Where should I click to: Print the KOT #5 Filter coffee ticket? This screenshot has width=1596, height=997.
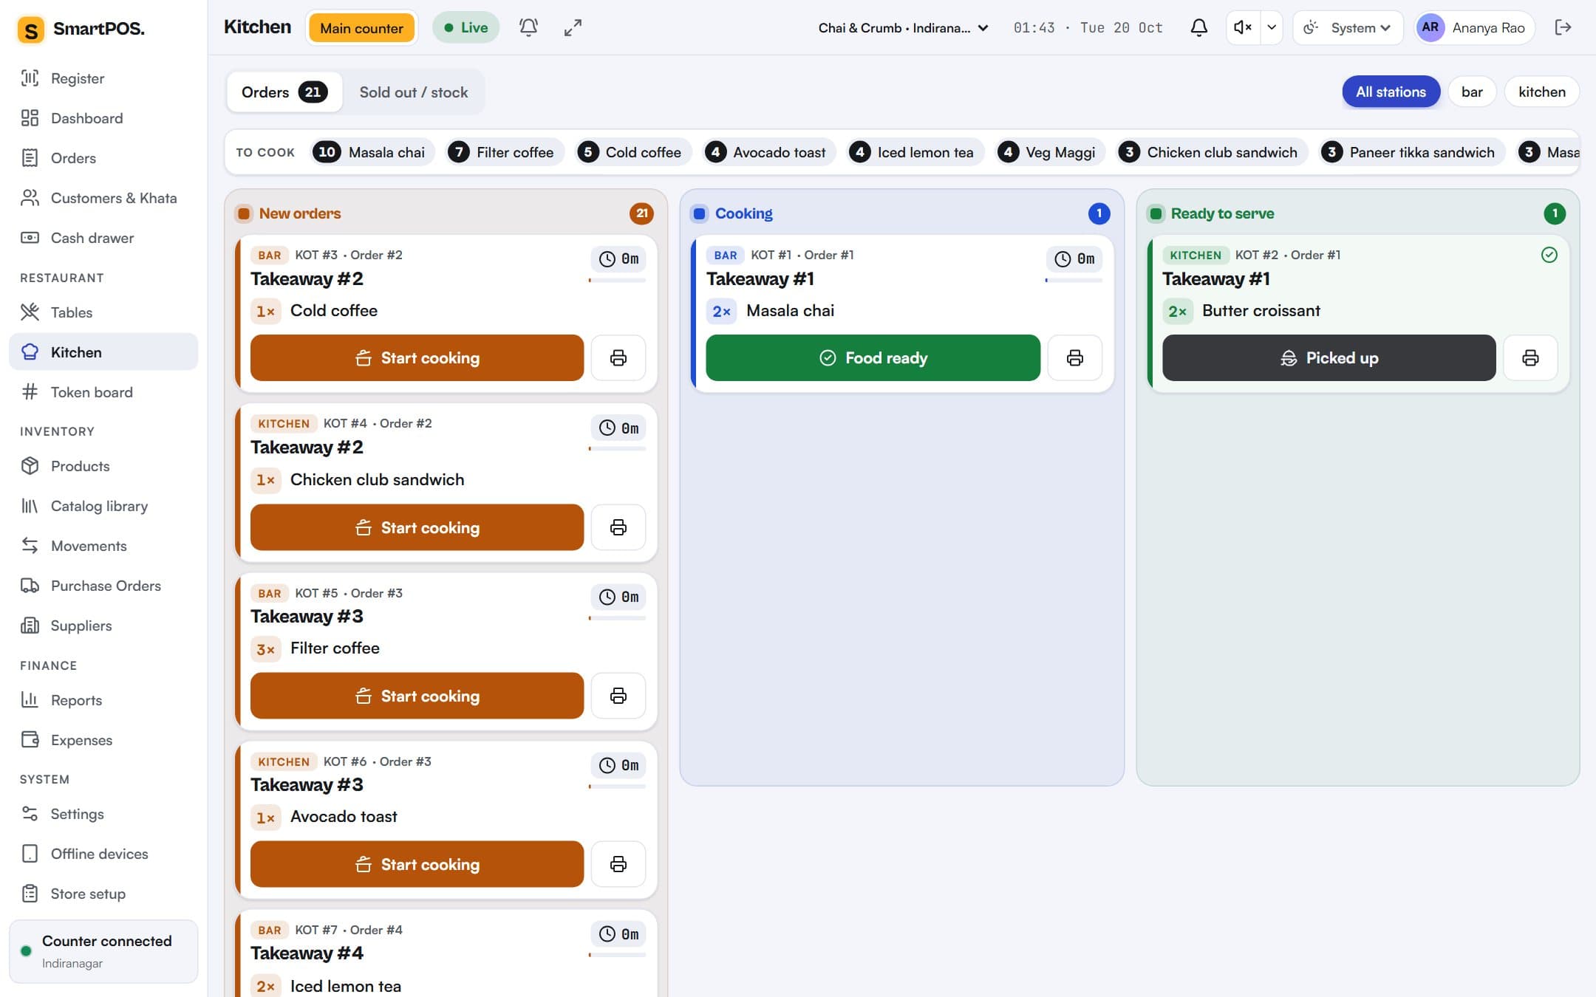(x=618, y=696)
